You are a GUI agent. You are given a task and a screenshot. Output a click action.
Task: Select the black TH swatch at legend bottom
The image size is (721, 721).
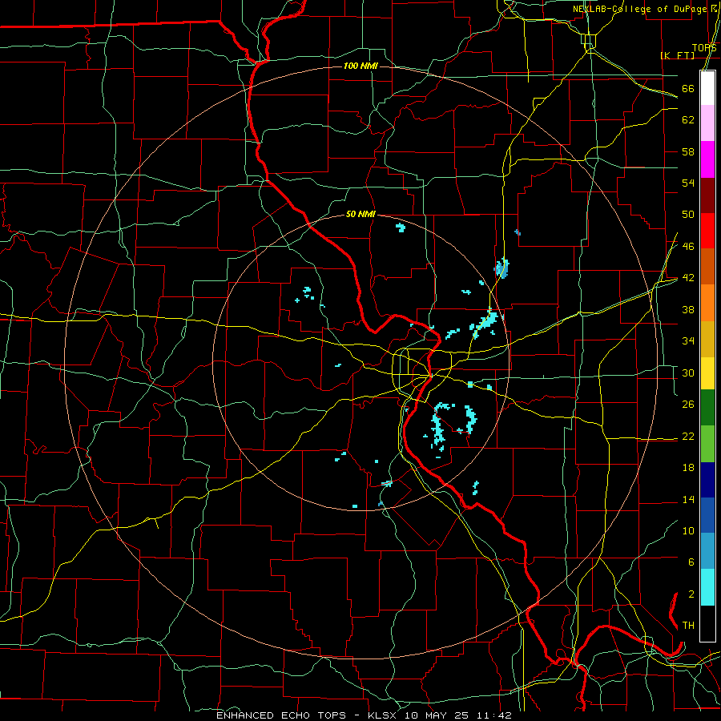point(707,623)
